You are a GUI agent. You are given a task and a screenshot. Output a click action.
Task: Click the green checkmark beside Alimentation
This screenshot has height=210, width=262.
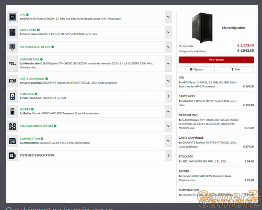[42, 139]
